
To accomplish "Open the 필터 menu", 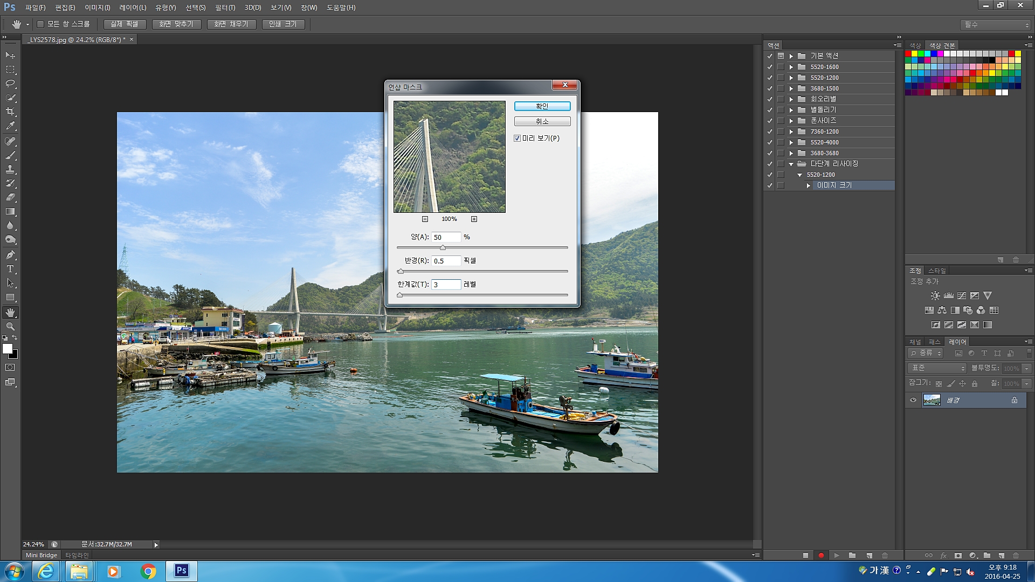I will (x=225, y=8).
